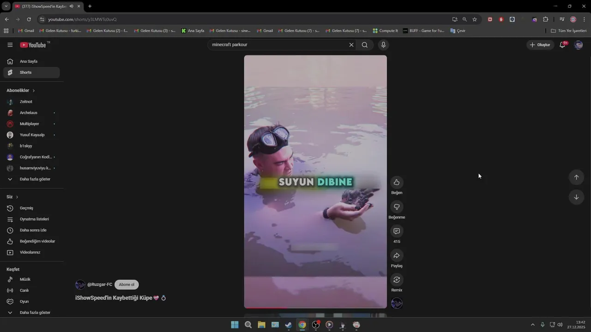This screenshot has height=332, width=591.
Task: Click the address bar URL
Action: (82, 19)
